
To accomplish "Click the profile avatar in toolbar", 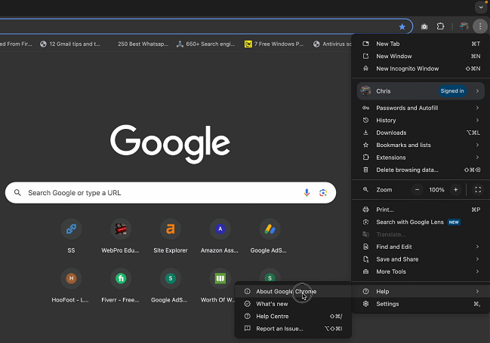I will [464, 26].
